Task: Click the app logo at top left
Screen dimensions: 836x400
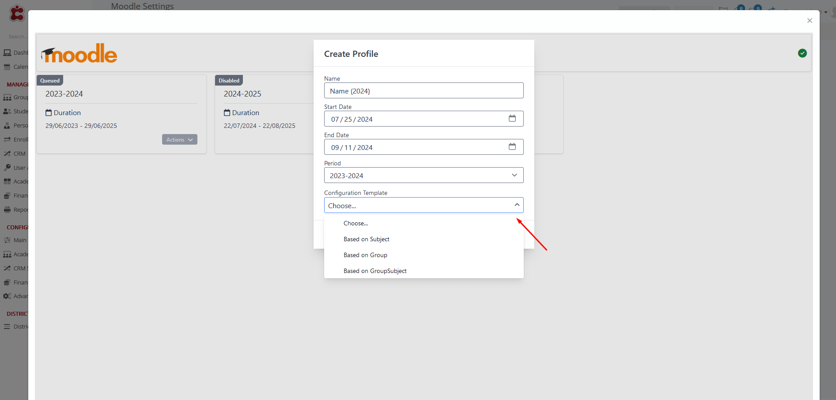Action: coord(17,13)
